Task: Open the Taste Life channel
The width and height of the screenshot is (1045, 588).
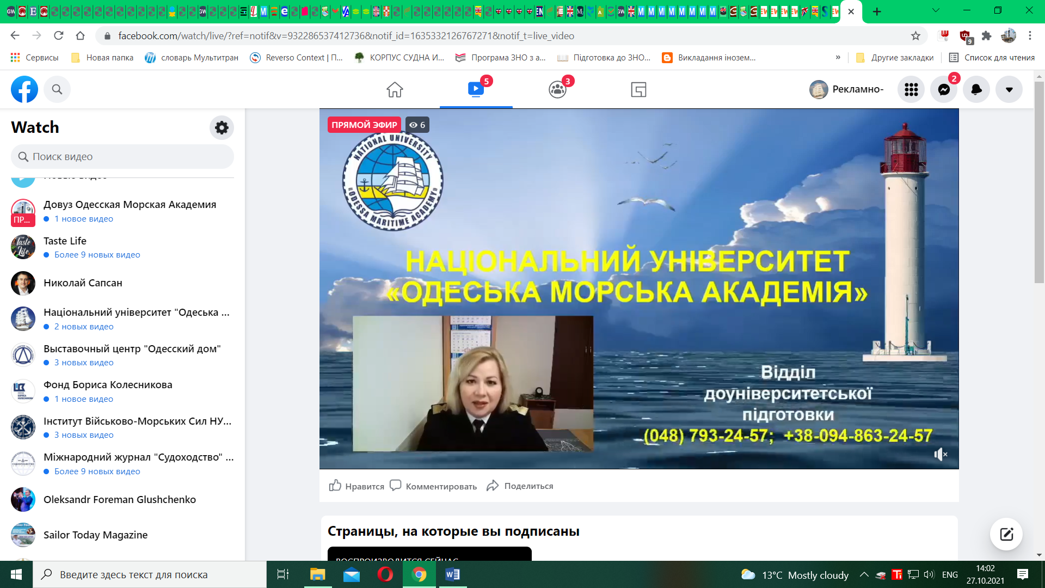Action: coord(122,247)
